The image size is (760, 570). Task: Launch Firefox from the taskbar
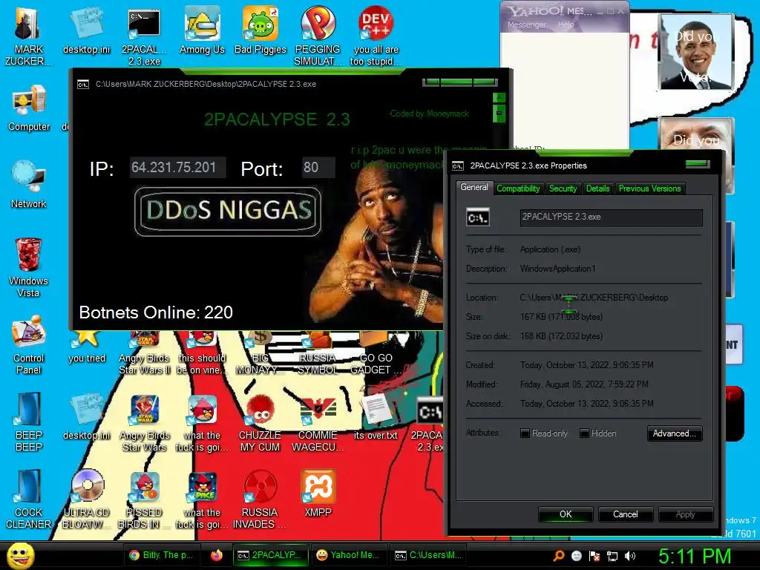tap(217, 555)
